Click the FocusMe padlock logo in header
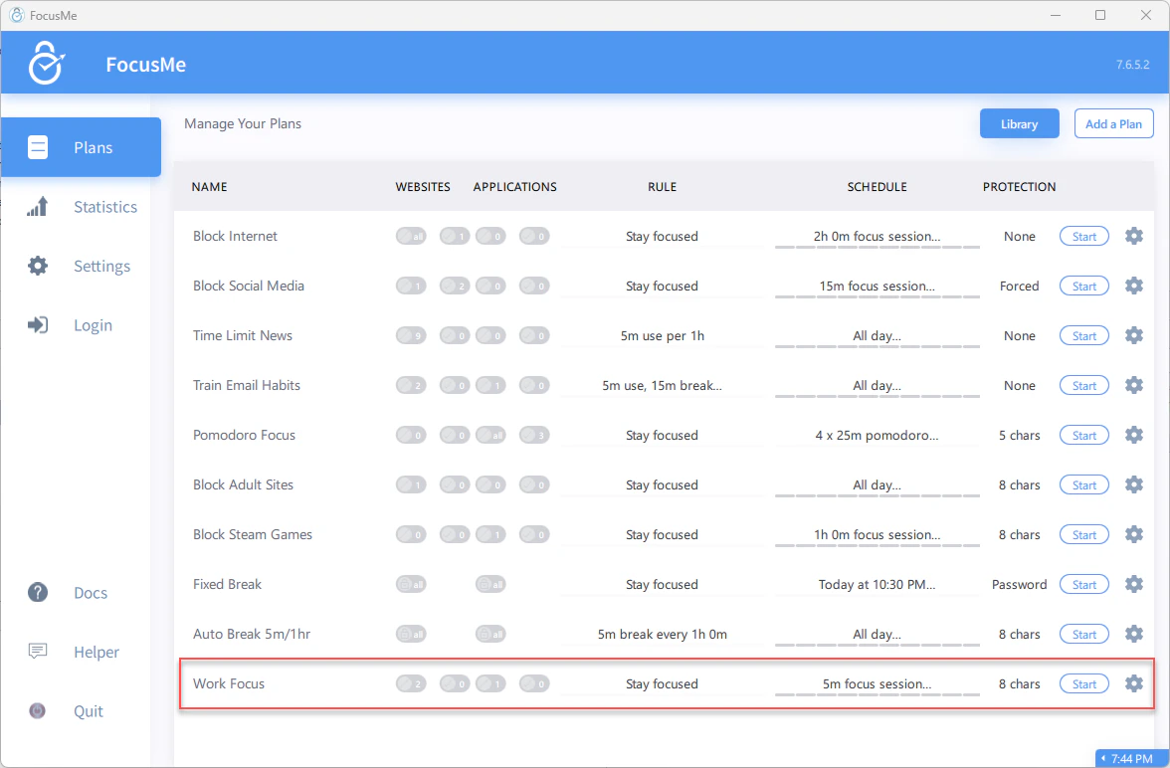The width and height of the screenshot is (1170, 768). point(46,63)
